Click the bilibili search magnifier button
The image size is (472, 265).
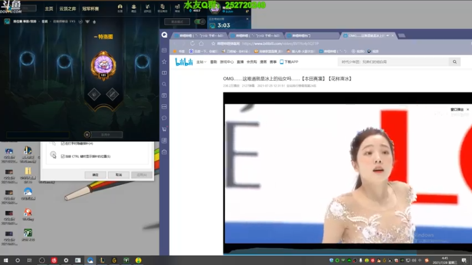click(454, 62)
